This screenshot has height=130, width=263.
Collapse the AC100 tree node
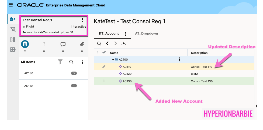pos(113,60)
